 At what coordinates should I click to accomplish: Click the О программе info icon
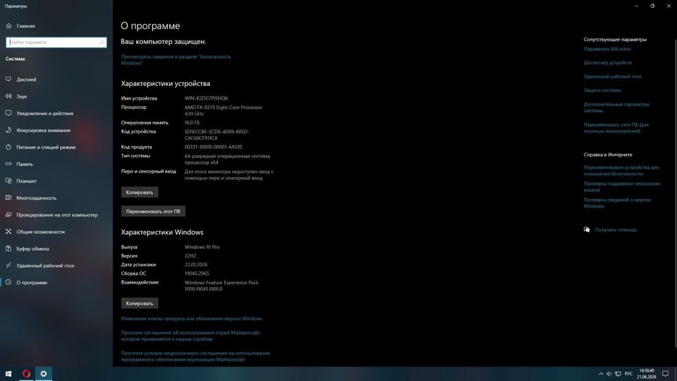(8, 282)
